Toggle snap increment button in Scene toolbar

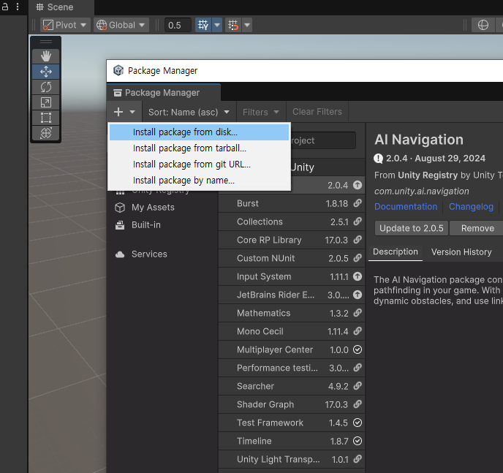click(x=233, y=25)
